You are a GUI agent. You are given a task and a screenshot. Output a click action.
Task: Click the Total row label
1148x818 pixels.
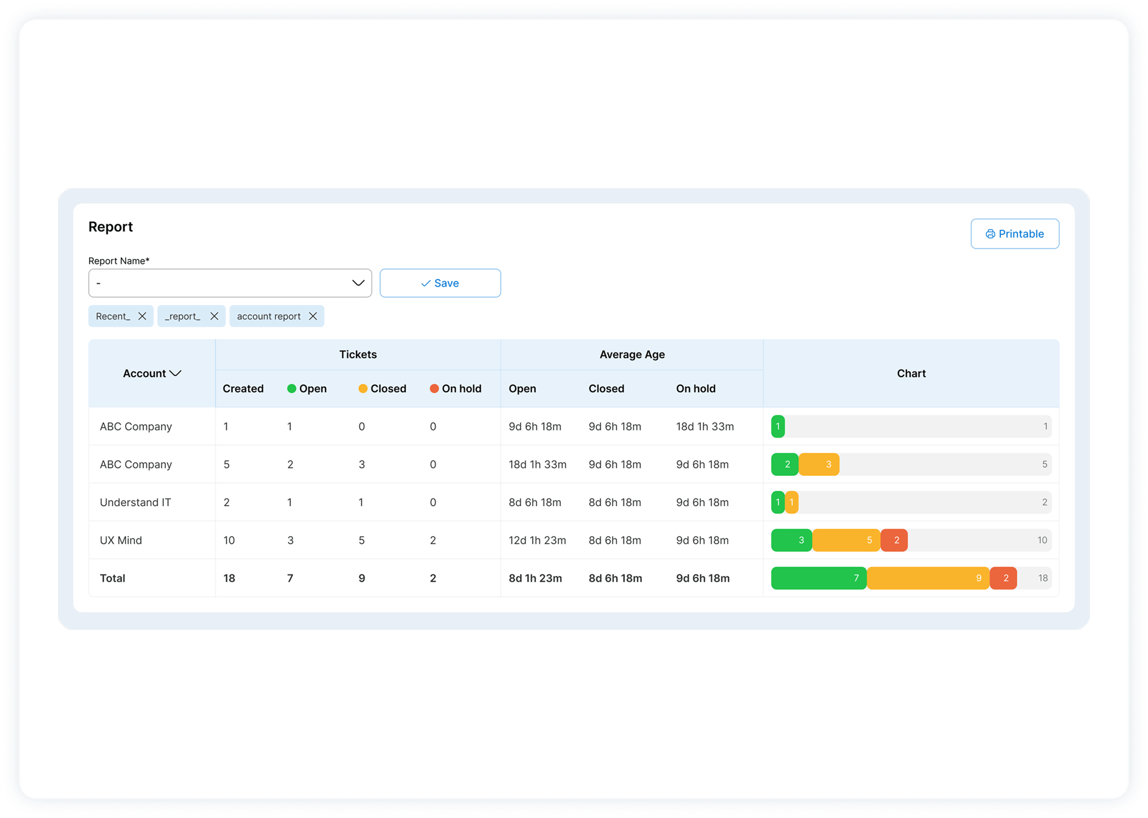pyautogui.click(x=113, y=578)
